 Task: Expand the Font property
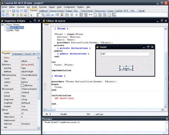[x=3, y=110]
